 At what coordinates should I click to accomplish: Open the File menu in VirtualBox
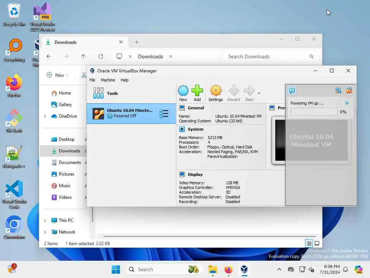(92, 80)
